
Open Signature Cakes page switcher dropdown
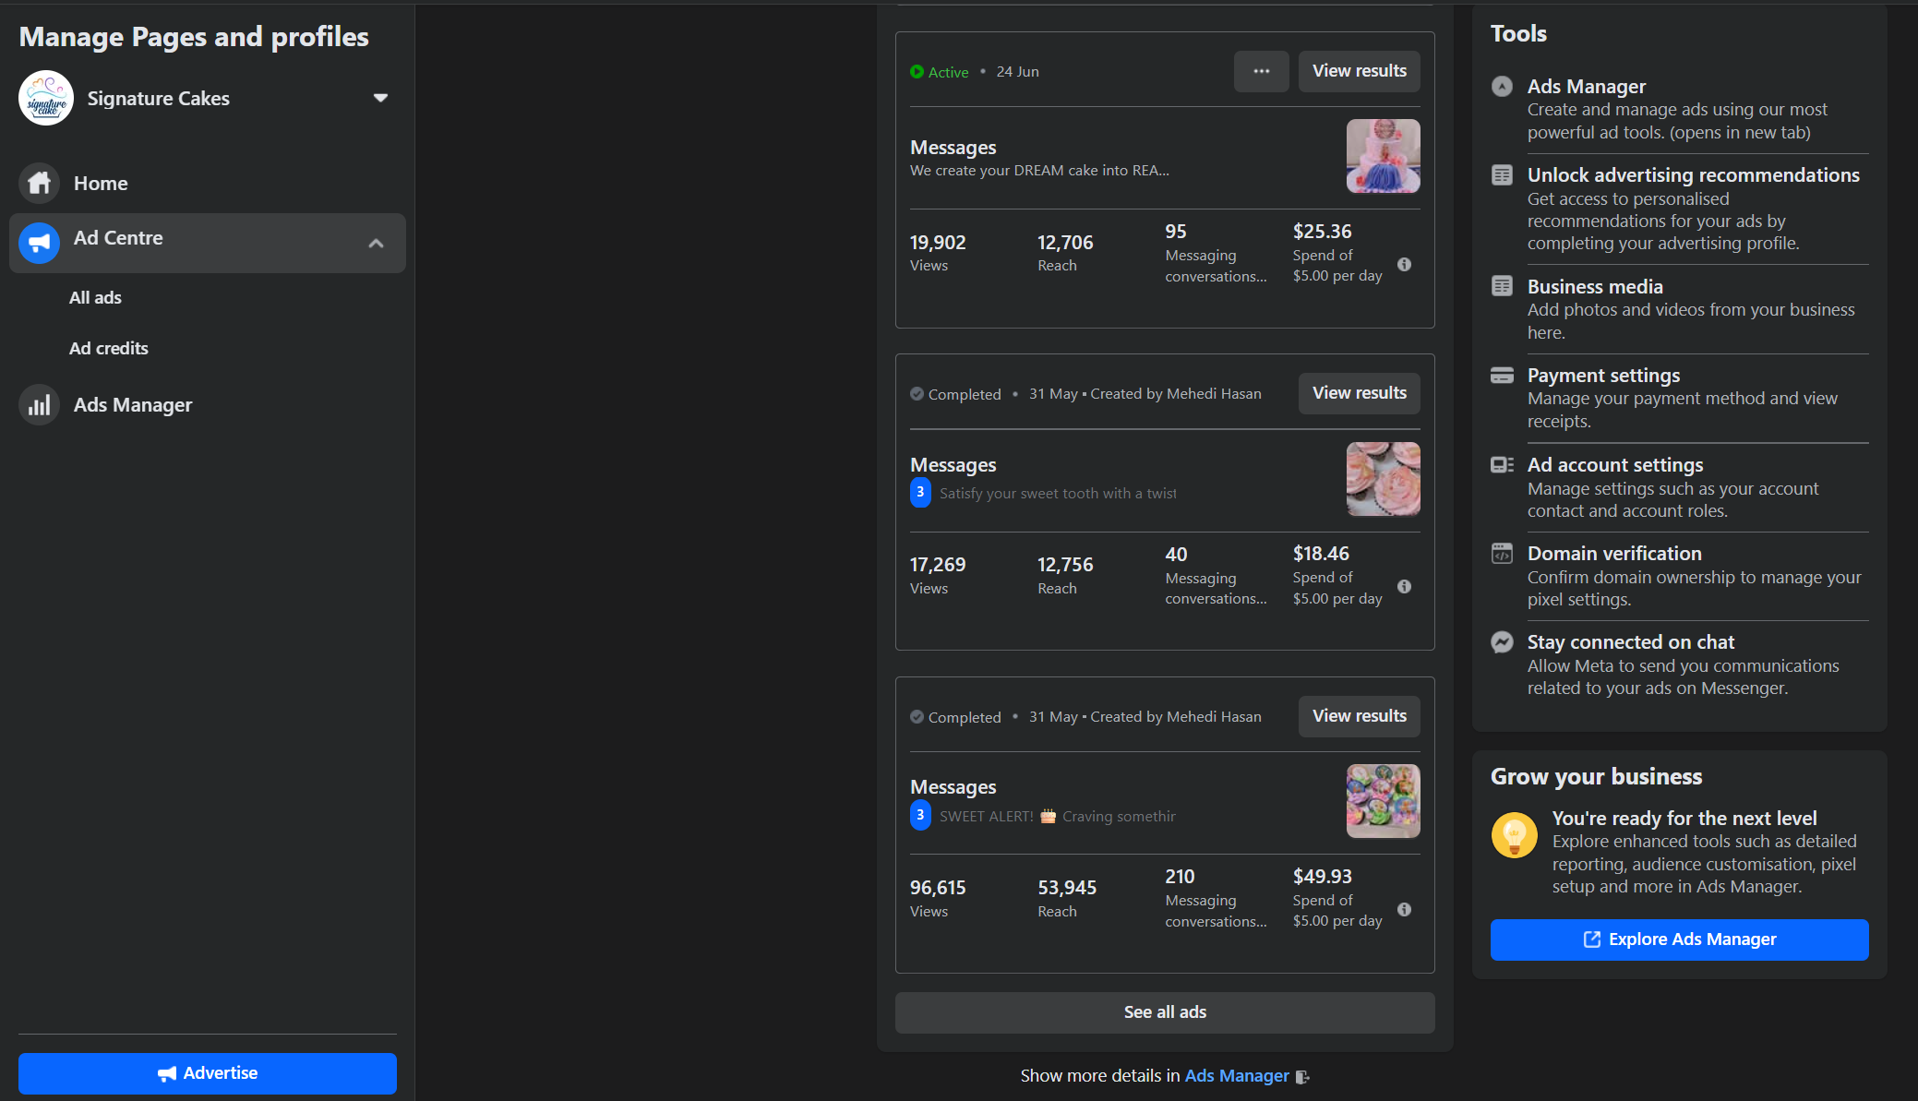[380, 98]
